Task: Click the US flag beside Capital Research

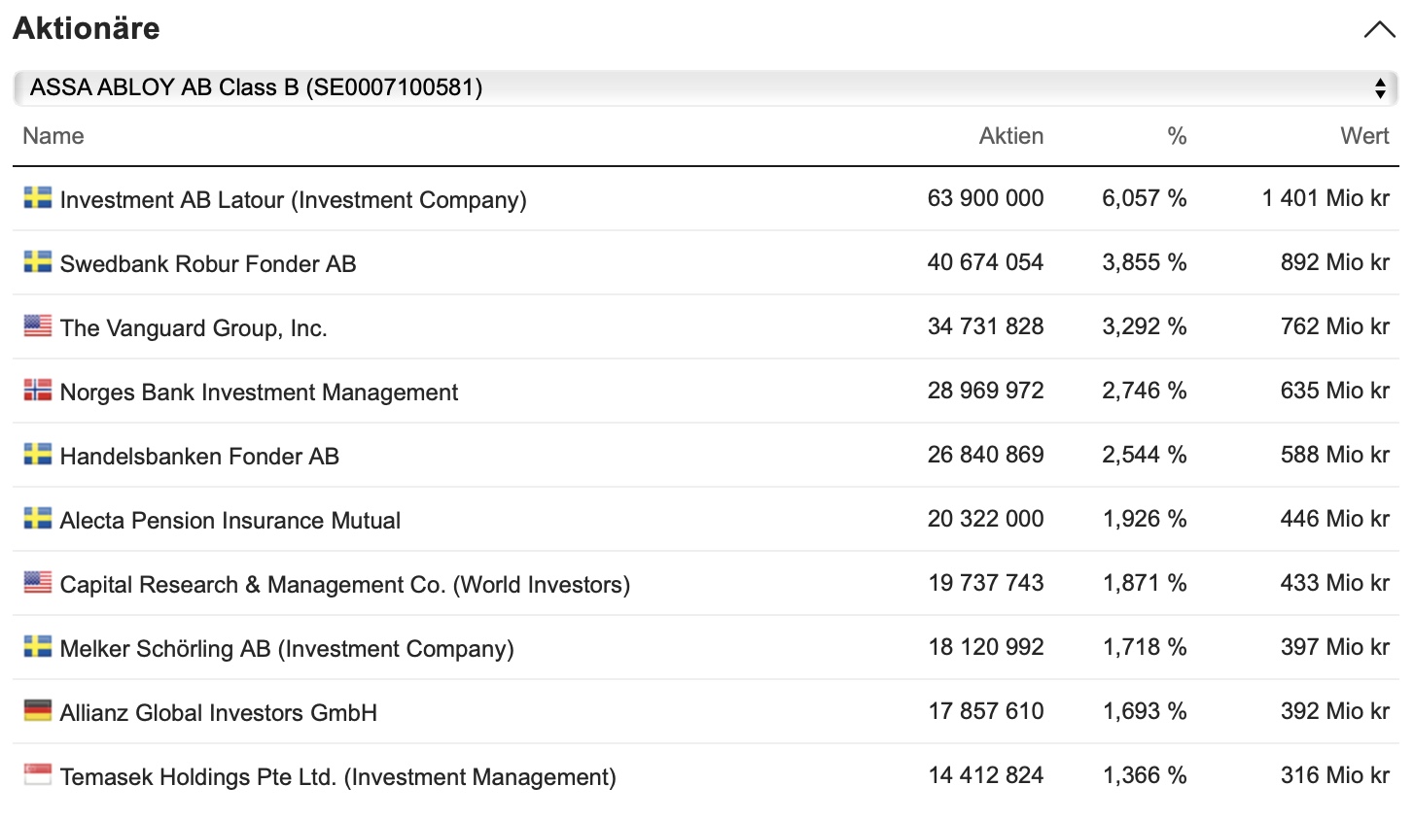Action: (38, 583)
